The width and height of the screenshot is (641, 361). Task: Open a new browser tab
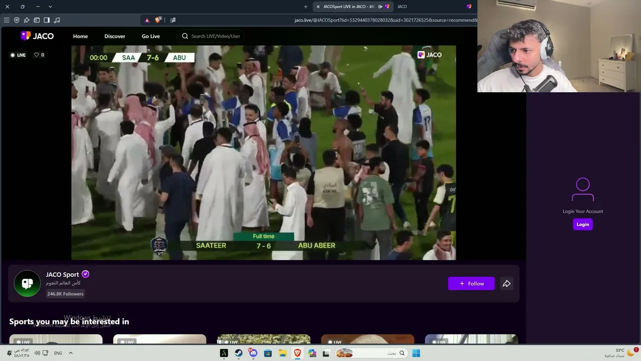[305, 7]
